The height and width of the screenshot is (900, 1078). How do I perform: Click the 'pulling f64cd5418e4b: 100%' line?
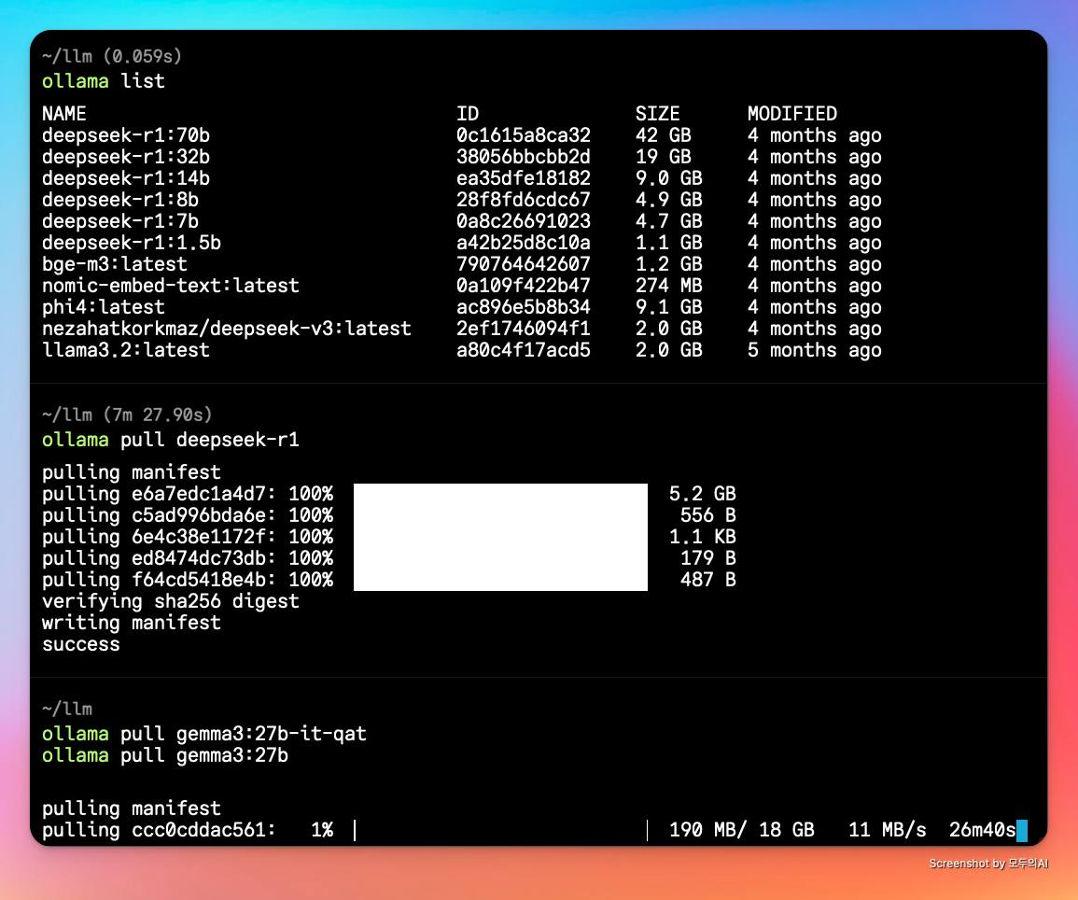tap(188, 580)
